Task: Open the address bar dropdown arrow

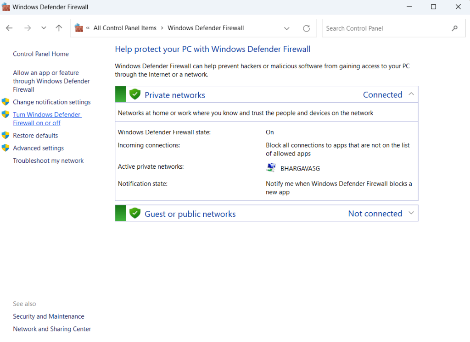Action: pos(287,28)
